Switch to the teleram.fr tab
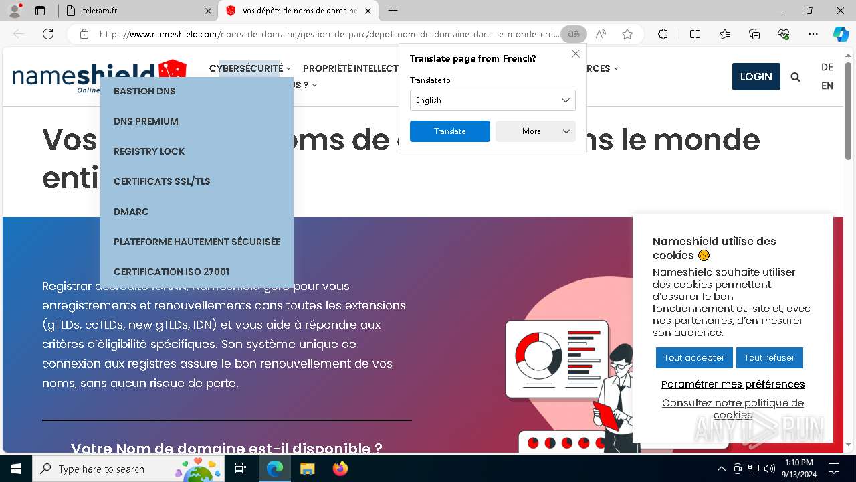The height and width of the screenshot is (482, 856). pos(138,11)
